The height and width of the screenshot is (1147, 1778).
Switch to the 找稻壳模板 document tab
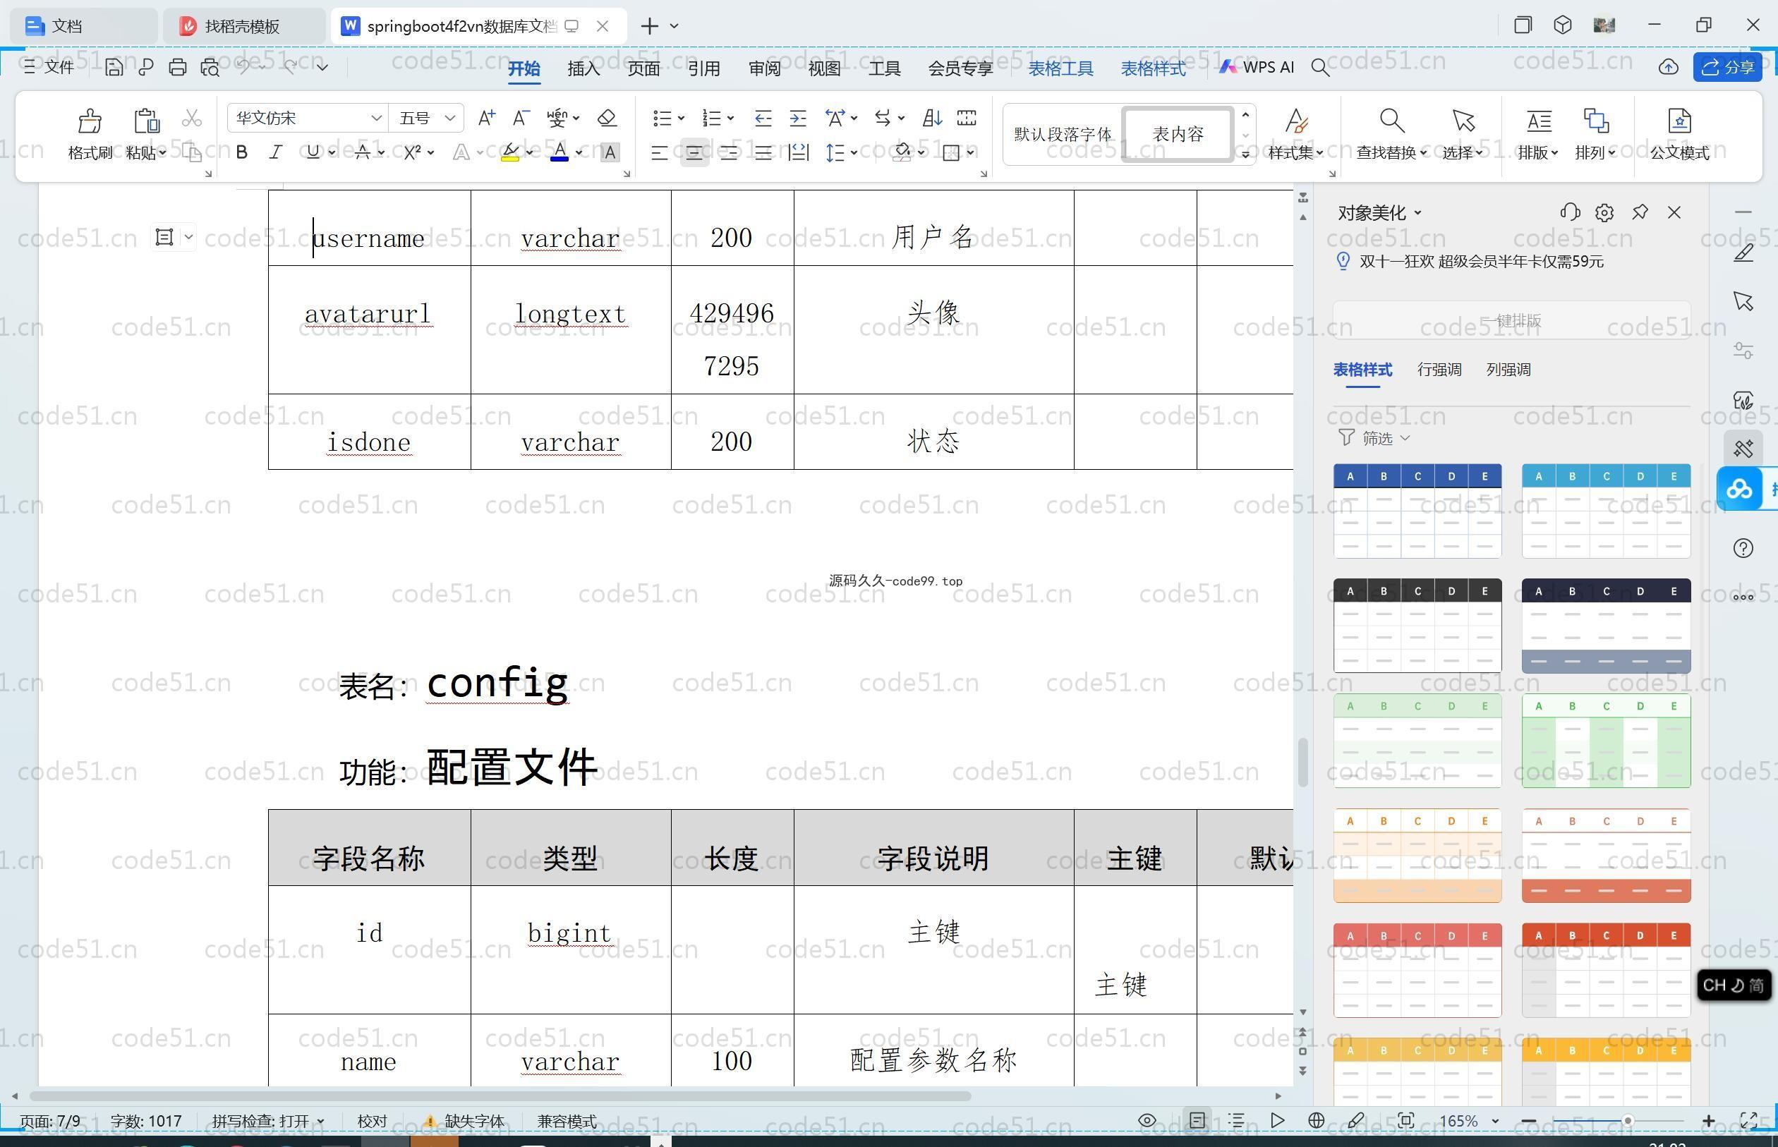tap(242, 26)
